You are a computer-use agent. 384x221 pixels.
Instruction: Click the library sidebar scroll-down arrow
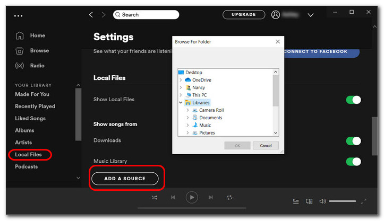click(x=79, y=178)
